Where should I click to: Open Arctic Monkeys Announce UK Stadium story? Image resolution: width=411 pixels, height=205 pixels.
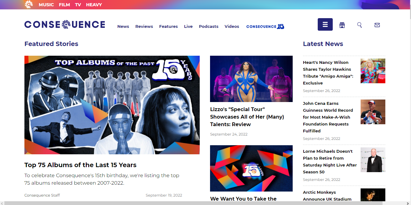pyautogui.click(x=327, y=196)
